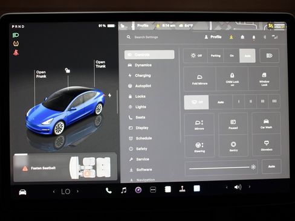This screenshot has height=221, width=295.
Task: Set exterior lights to Off
Action: (x=196, y=56)
